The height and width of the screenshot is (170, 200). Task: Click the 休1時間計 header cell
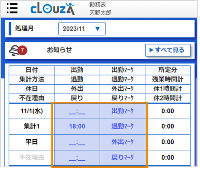(168, 89)
